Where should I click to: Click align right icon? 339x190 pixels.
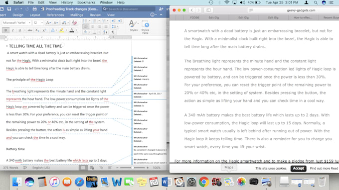[x=99, y=26]
